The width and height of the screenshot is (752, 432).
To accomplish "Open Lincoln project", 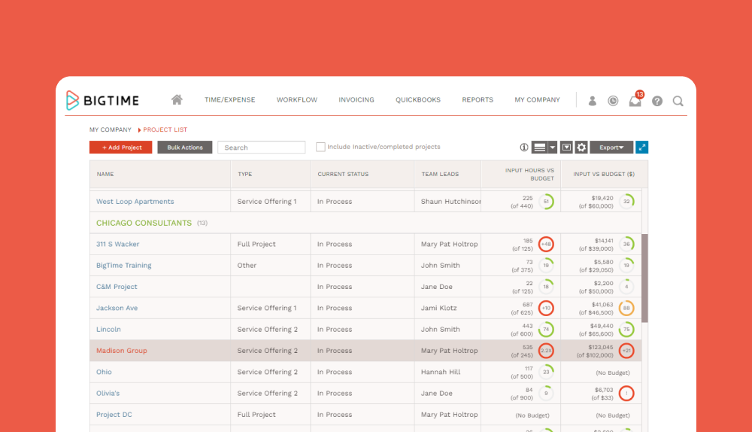I will click(108, 330).
